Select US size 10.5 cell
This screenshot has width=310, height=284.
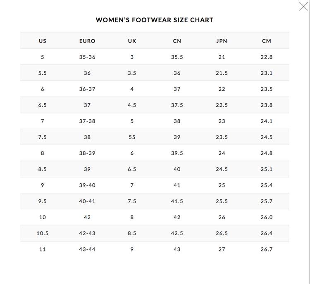tap(43, 233)
